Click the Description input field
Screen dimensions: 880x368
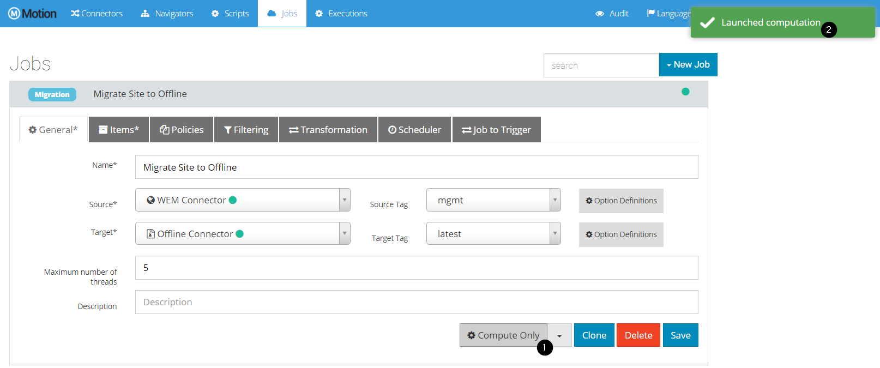[417, 302]
